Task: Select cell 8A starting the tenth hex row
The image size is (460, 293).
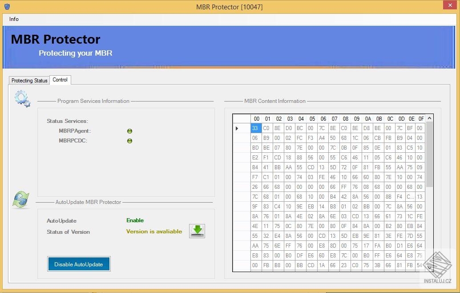Action: [255, 216]
